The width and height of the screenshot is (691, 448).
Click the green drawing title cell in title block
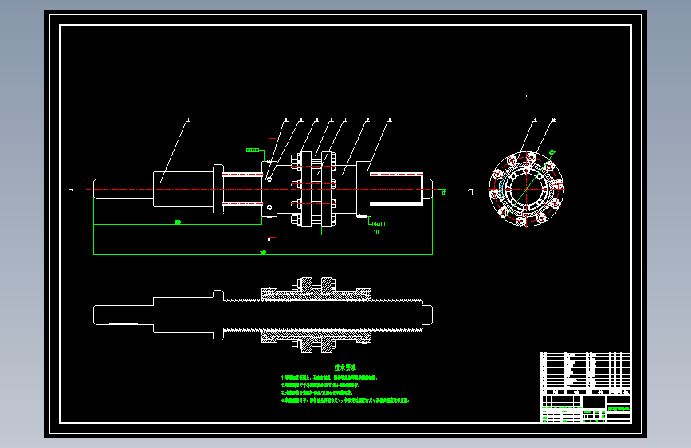pyautogui.click(x=618, y=409)
